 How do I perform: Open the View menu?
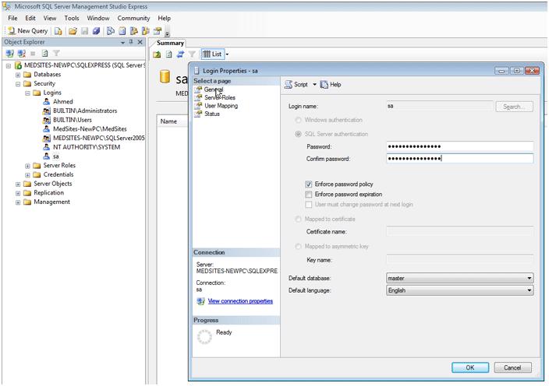(x=50, y=18)
